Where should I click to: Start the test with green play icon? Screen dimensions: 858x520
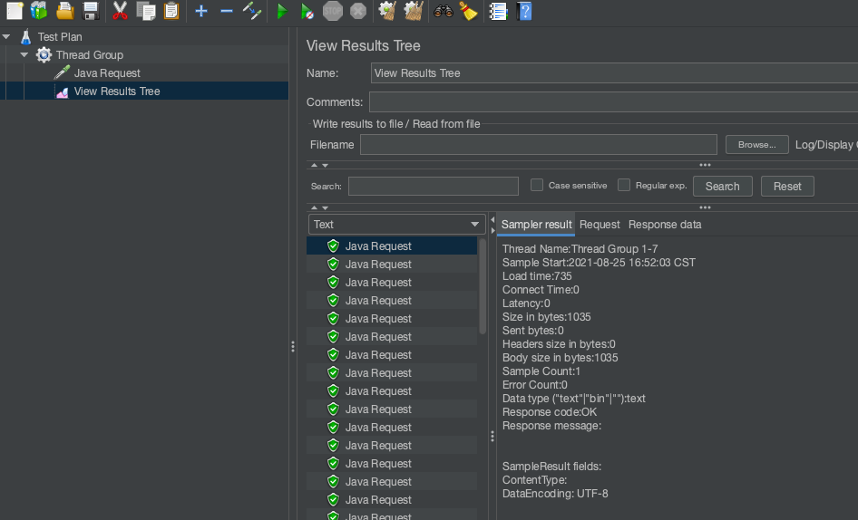point(282,11)
